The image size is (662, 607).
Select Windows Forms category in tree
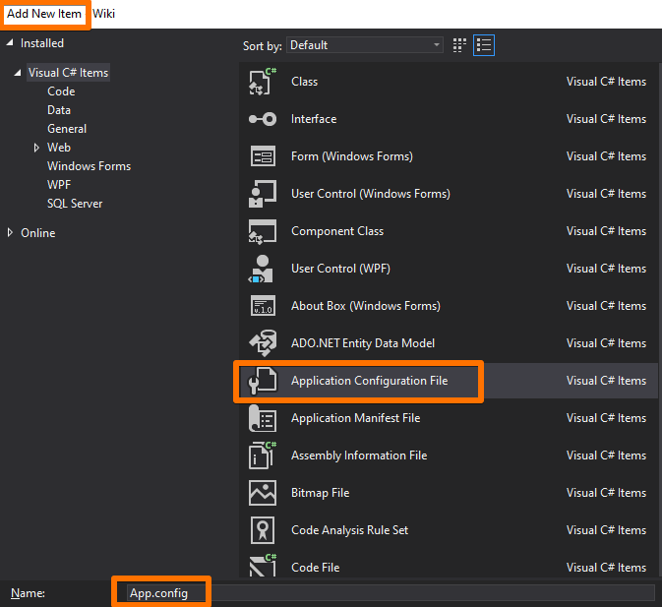(x=89, y=166)
